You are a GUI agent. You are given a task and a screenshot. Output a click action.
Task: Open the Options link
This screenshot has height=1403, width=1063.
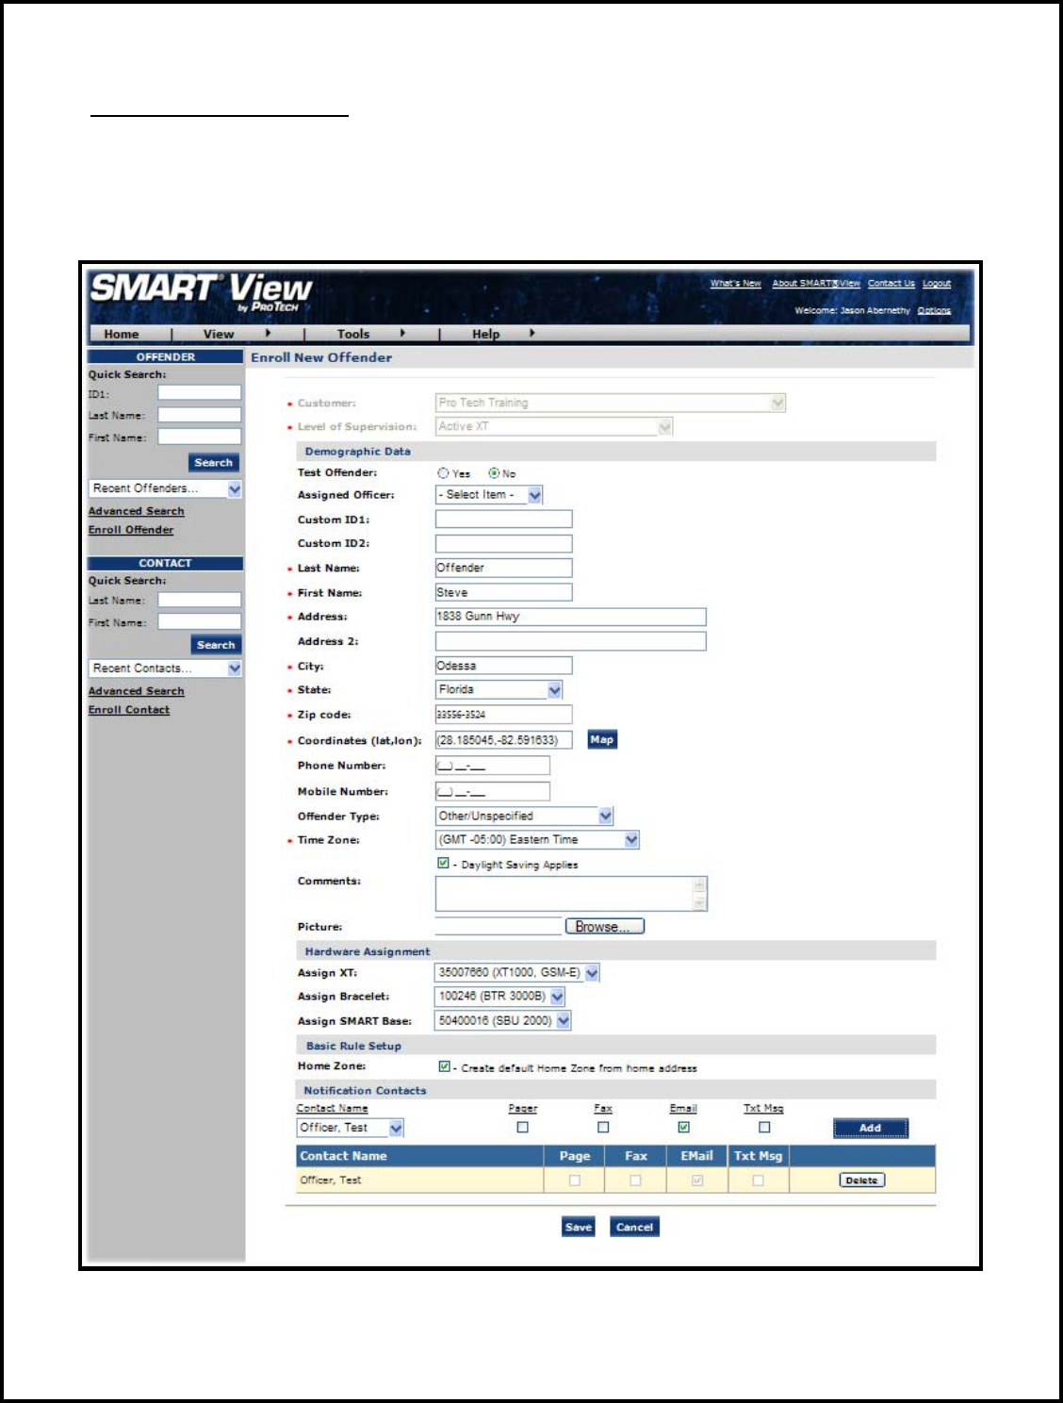(934, 310)
